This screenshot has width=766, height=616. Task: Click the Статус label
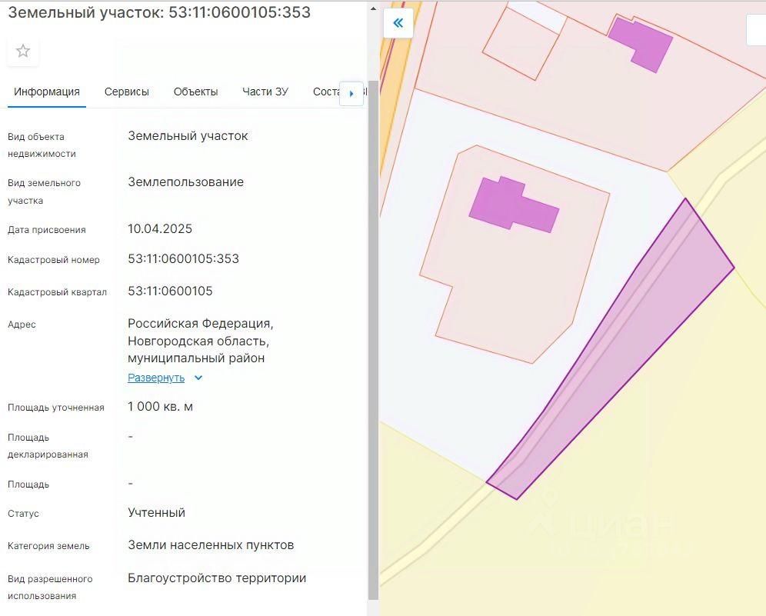(x=23, y=514)
